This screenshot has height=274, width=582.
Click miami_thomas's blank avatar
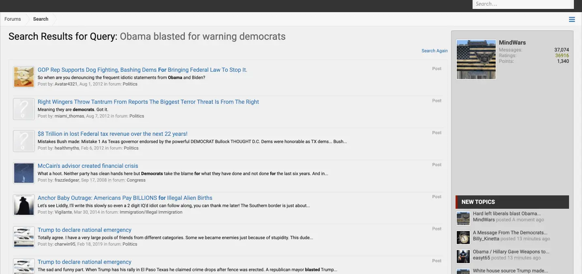[x=24, y=109]
